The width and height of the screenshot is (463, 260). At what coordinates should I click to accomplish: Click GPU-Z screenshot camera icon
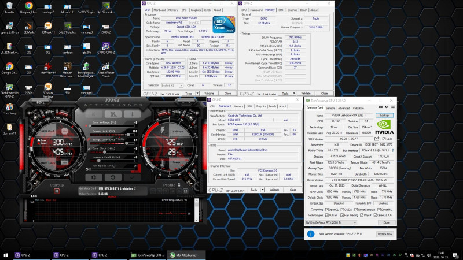point(380,107)
